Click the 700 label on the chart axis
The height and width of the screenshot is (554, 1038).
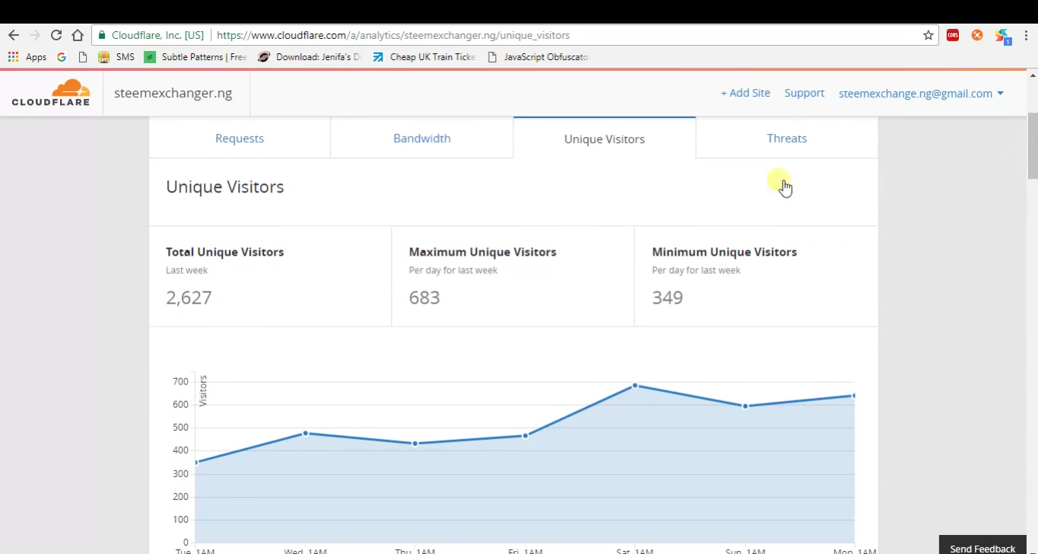[x=180, y=381]
